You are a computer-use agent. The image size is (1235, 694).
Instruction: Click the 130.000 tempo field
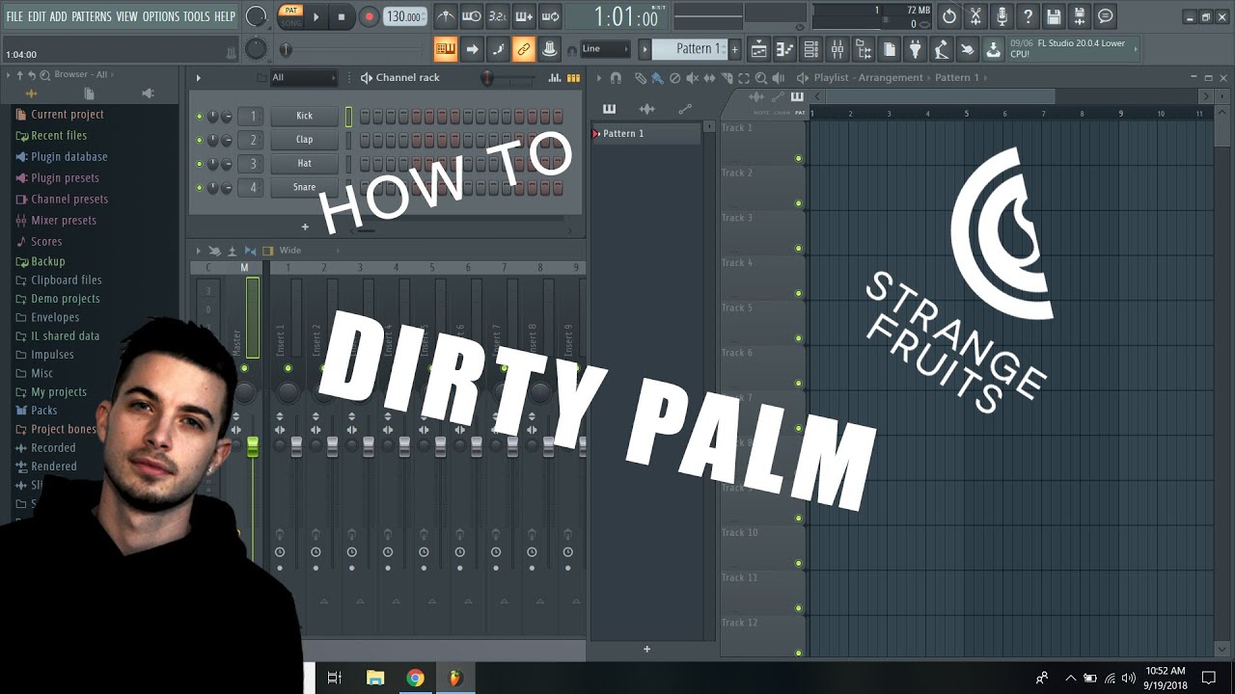(x=406, y=16)
